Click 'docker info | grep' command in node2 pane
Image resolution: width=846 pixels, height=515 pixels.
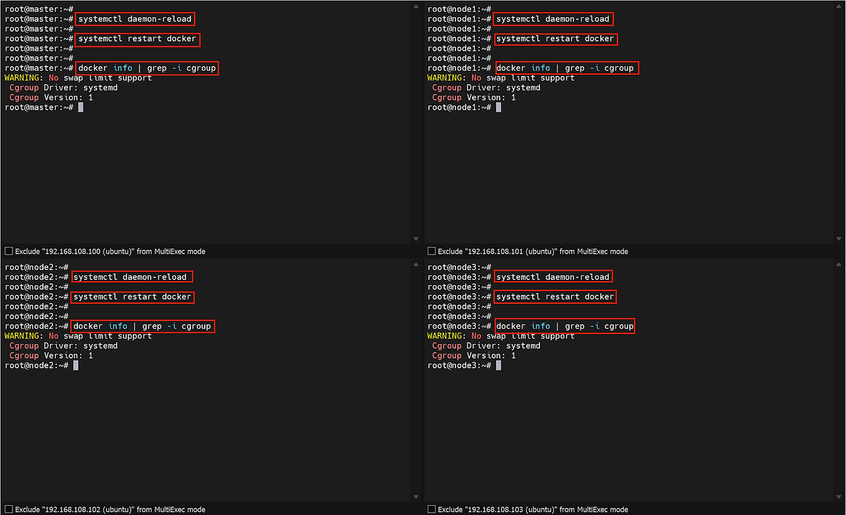point(142,326)
